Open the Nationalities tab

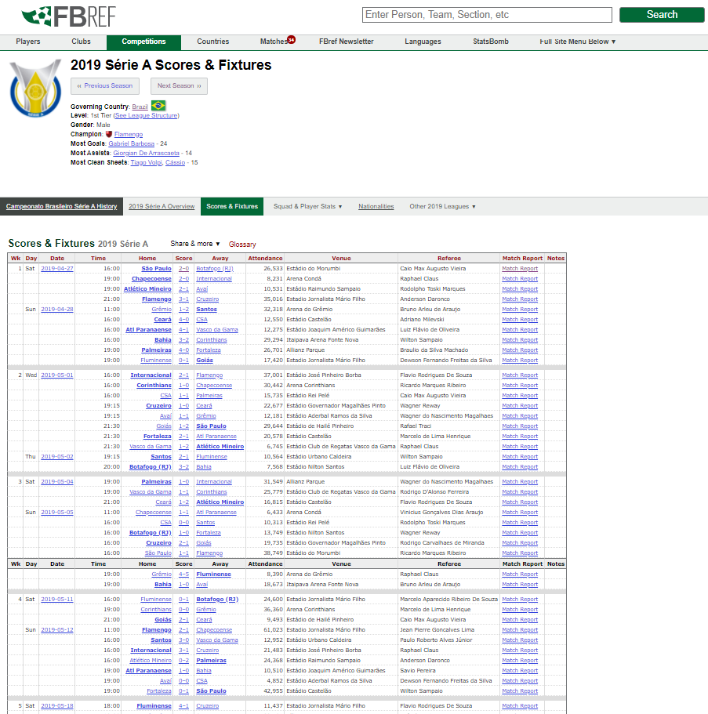point(376,206)
